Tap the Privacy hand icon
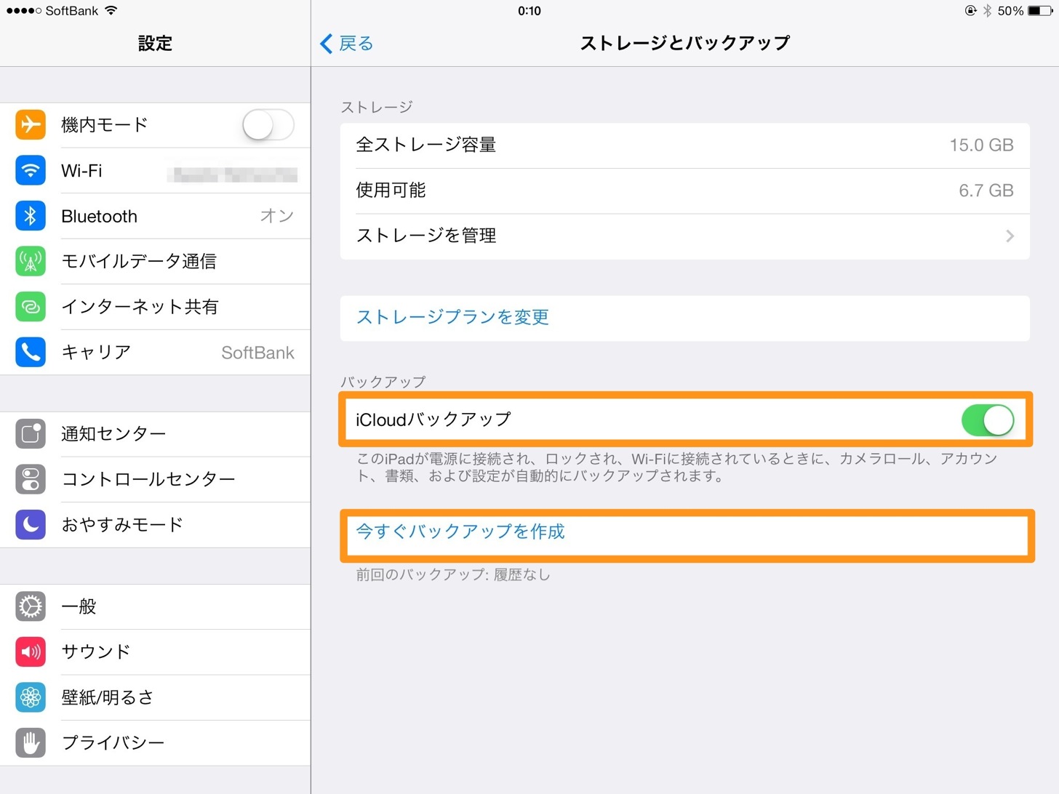The image size is (1059, 794). coord(31,742)
